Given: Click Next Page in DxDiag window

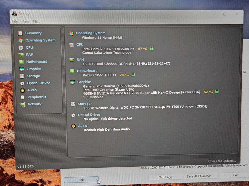Looking at the screenshot, I should 165,177.
